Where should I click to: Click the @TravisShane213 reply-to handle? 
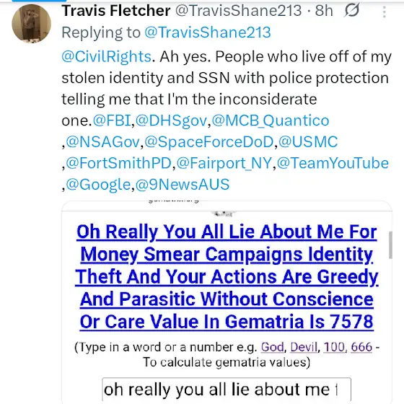point(208,32)
